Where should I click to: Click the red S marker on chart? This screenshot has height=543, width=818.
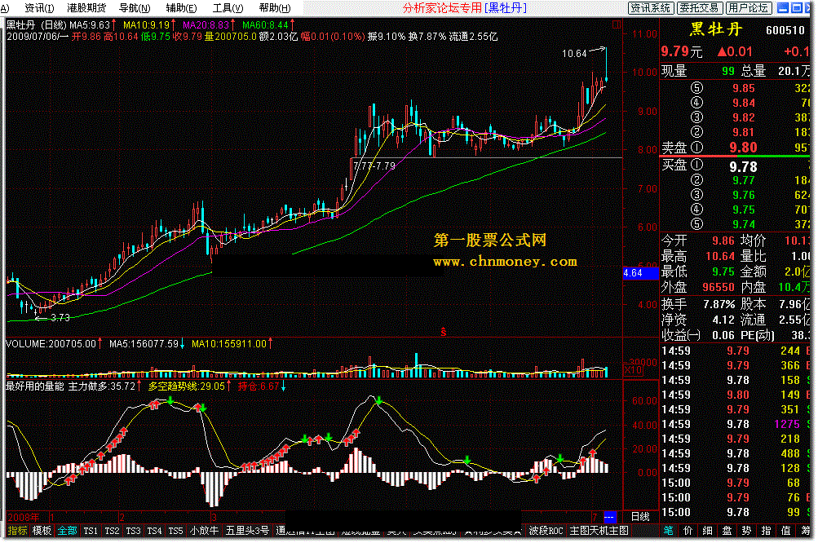pos(444,332)
